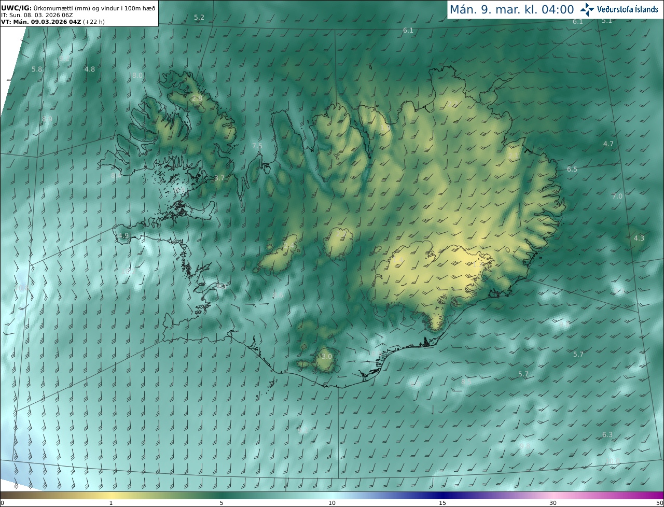Click the 50 label on the color scale
Viewport: 664px width, 507px height.
[660, 503]
